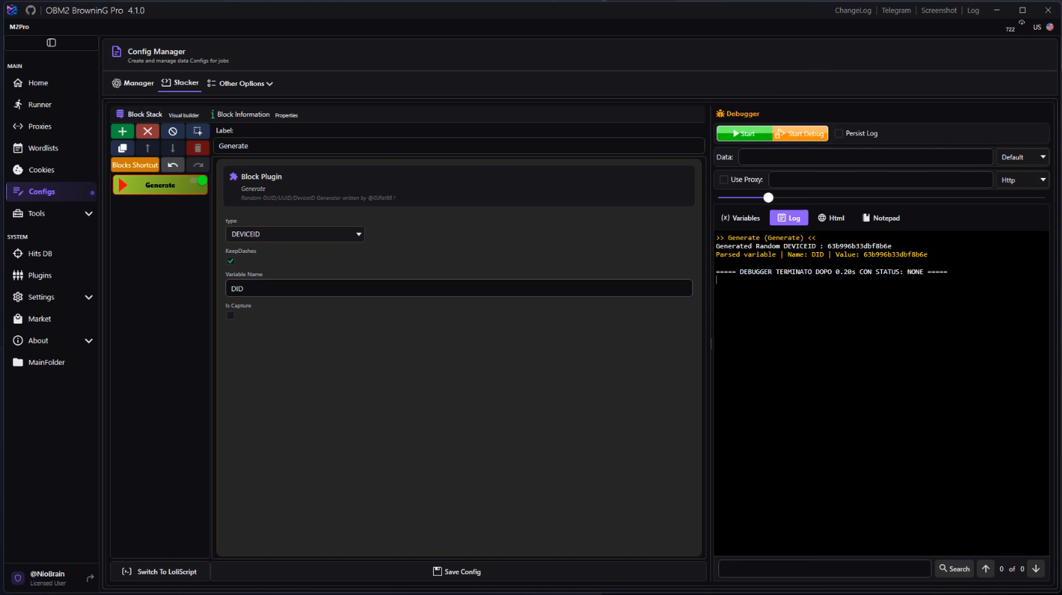This screenshot has height=595, width=1062.
Task: Switch to the Manager tab
Action: click(133, 83)
